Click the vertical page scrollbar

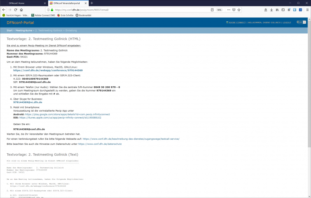point(309,84)
